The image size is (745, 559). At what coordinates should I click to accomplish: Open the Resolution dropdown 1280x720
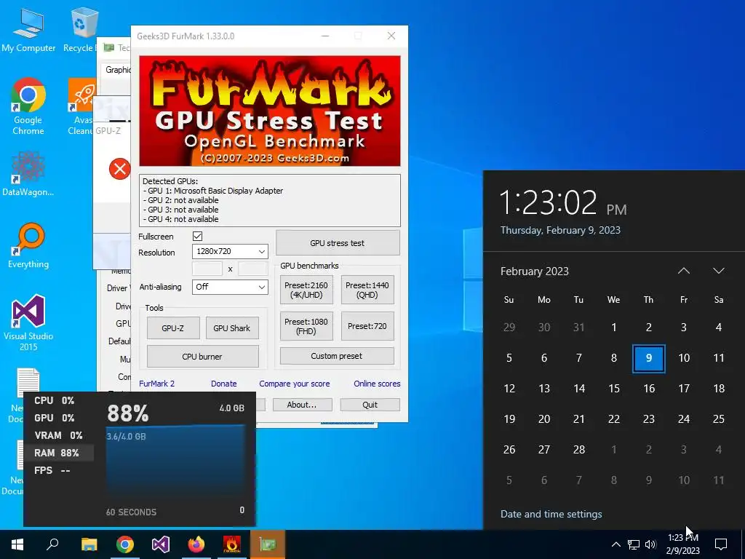(230, 251)
